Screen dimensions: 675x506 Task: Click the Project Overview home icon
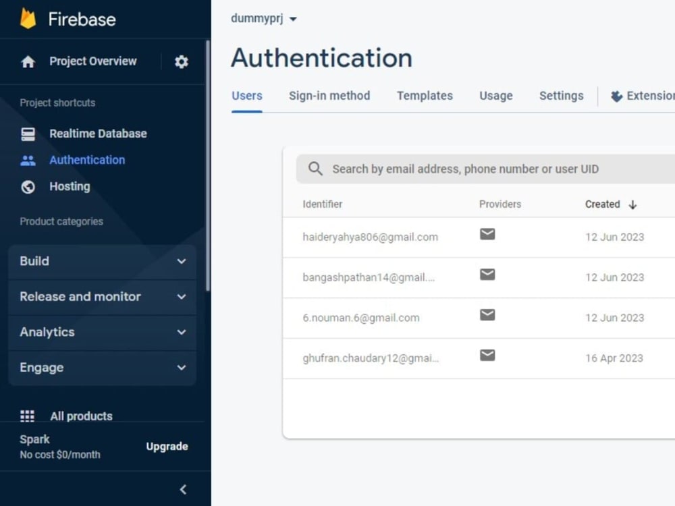pos(28,61)
